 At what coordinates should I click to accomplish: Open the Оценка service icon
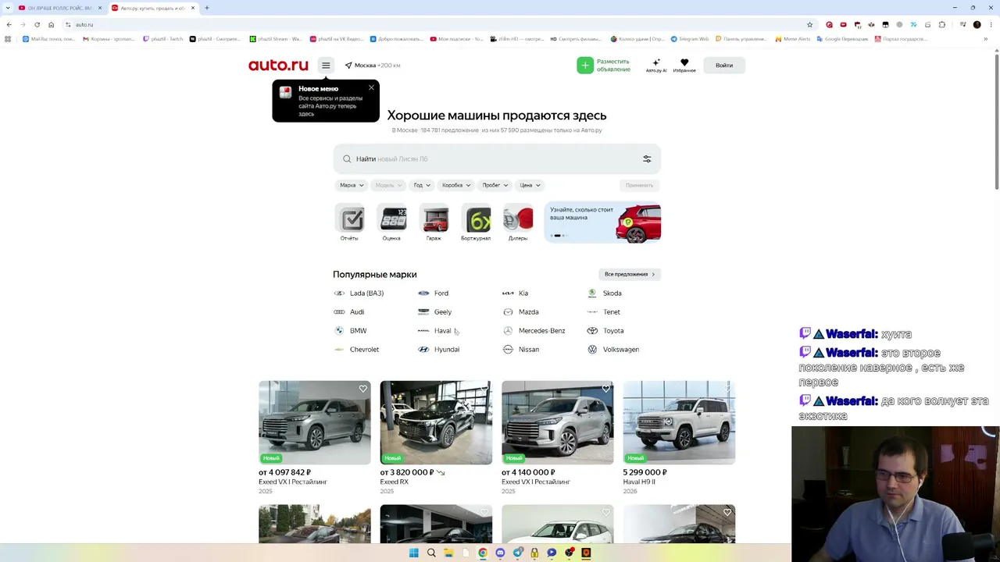[x=391, y=222]
